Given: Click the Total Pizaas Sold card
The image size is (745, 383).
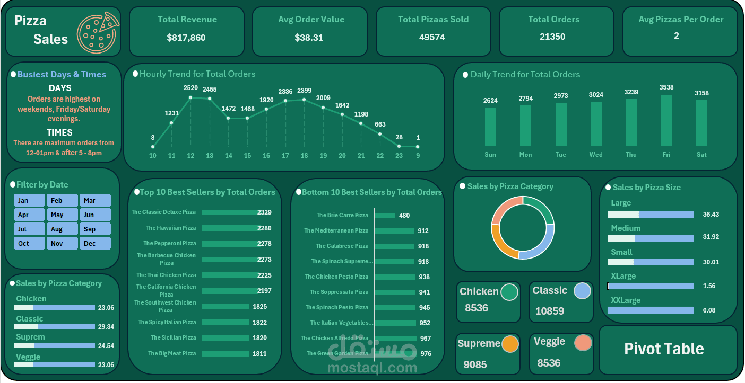Looking at the screenshot, I should coord(433,31).
